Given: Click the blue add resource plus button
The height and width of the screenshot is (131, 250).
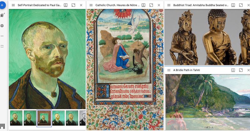Looking at the screenshot, I should (2, 5).
